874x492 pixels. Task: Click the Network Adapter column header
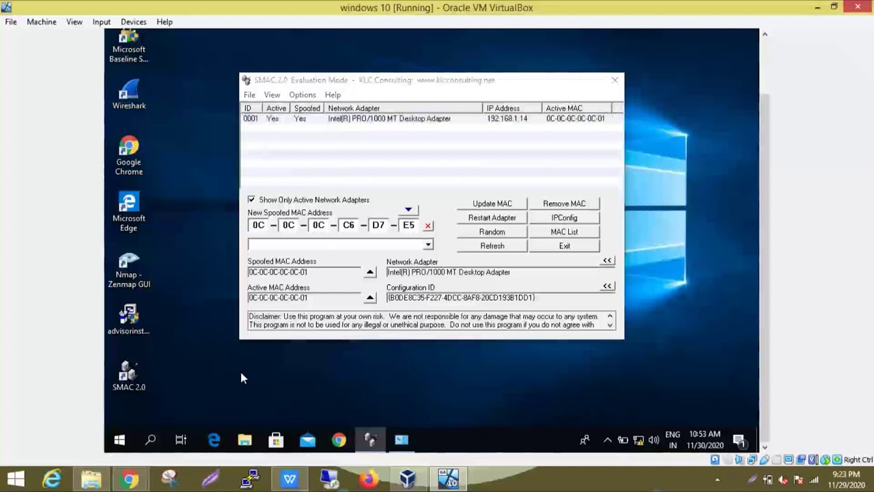[x=403, y=108]
